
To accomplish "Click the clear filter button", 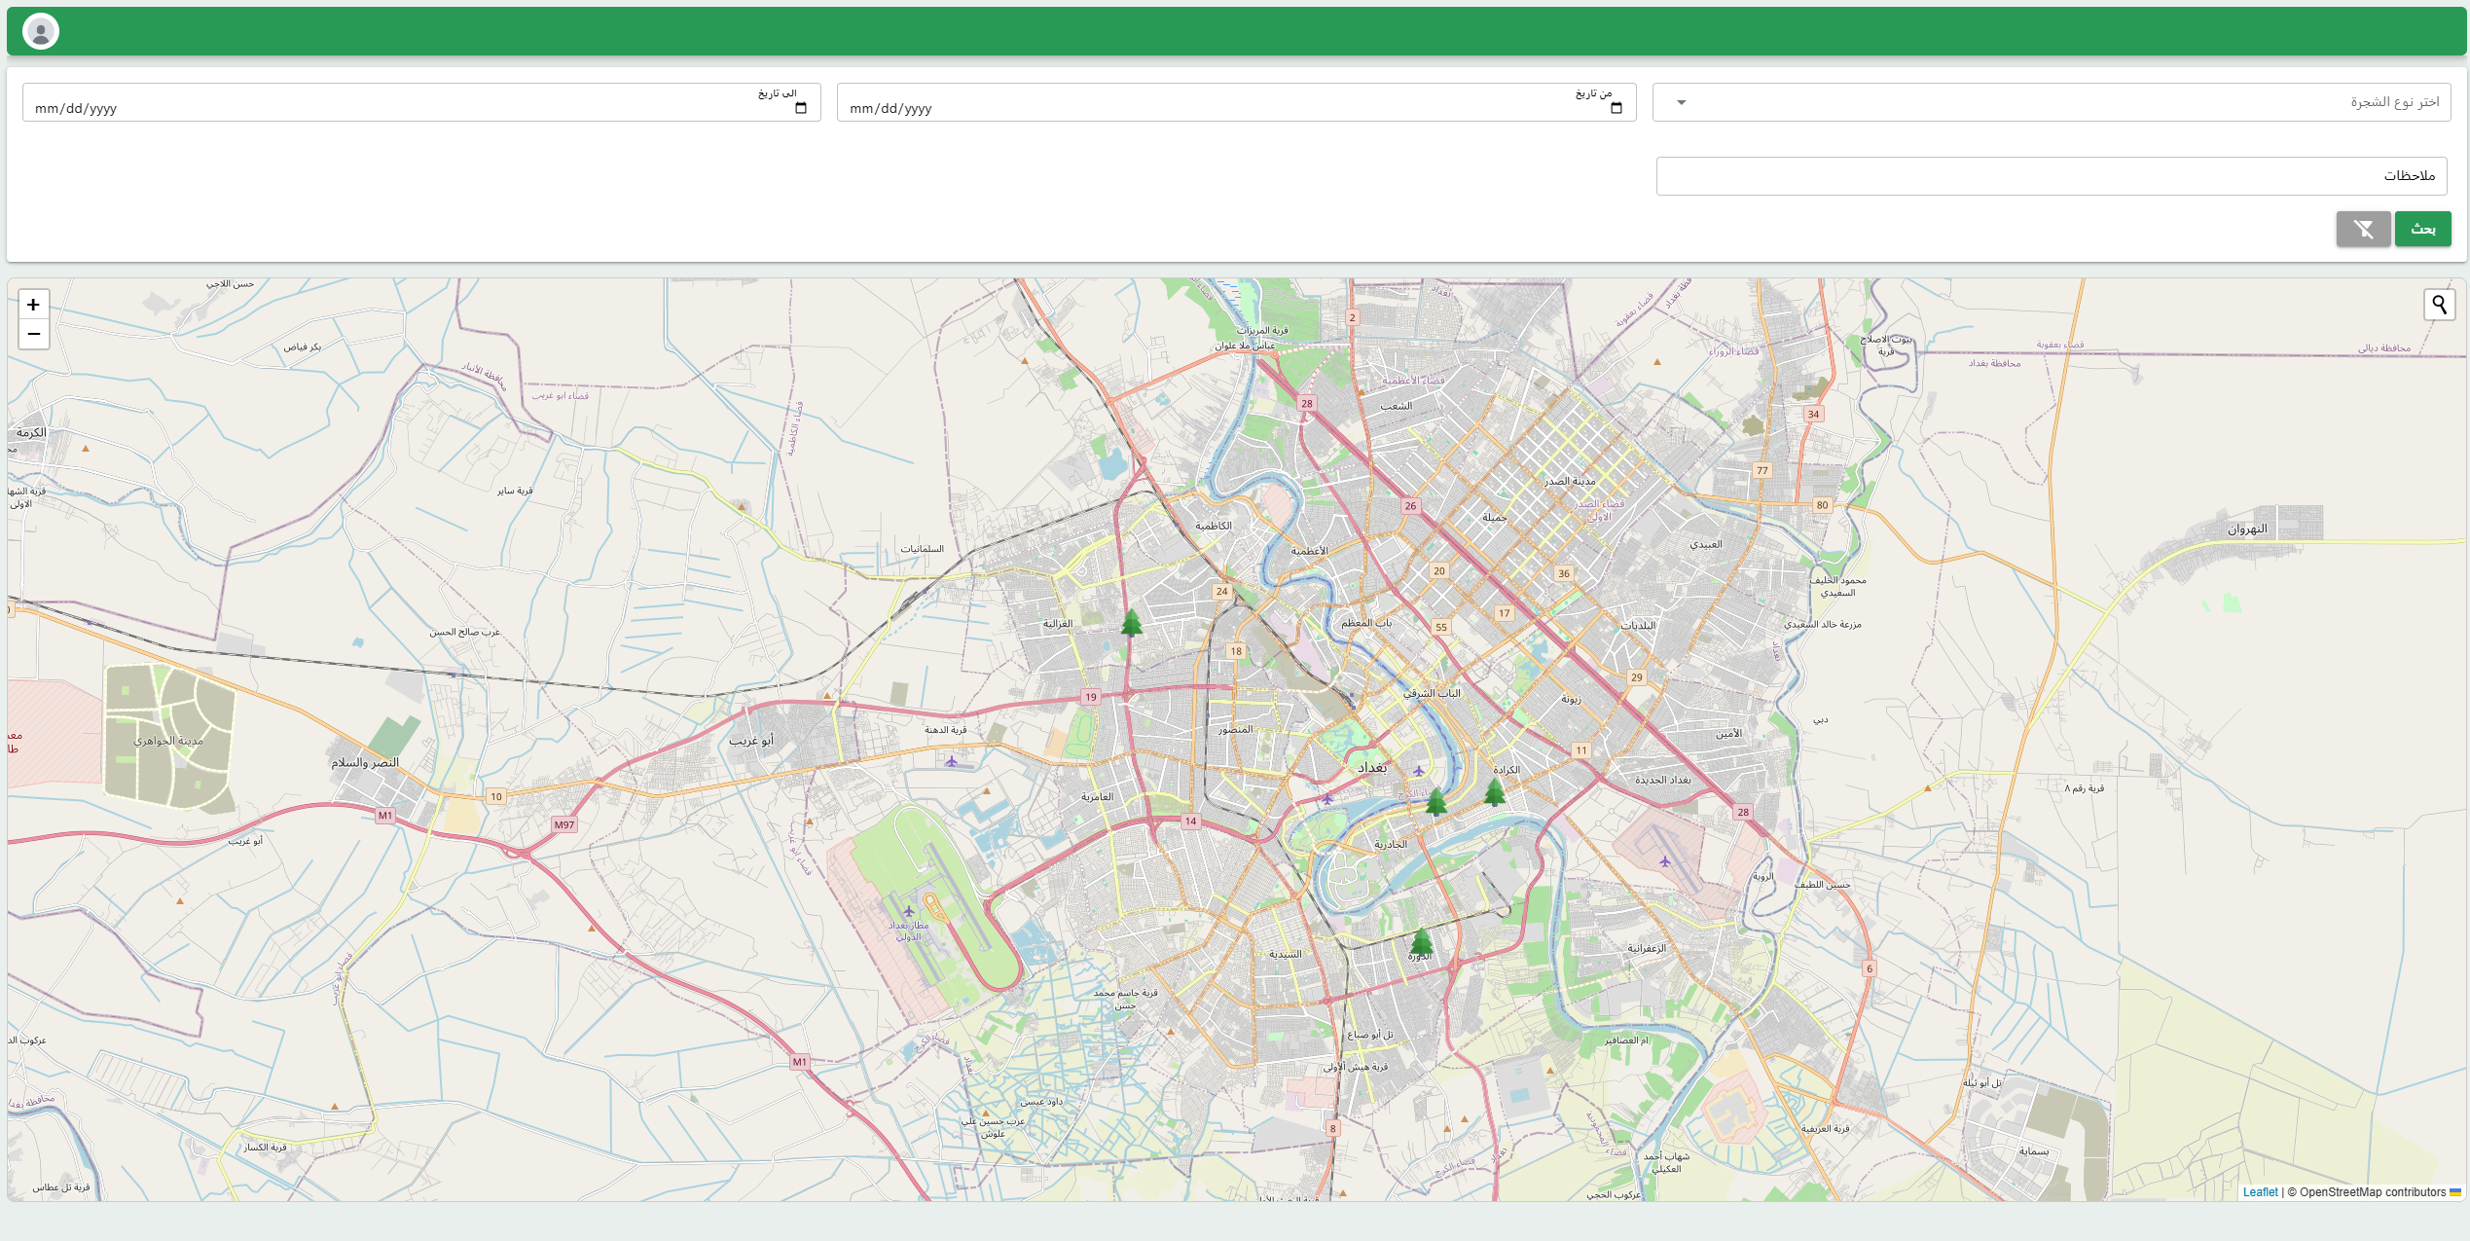I will 2362,229.
